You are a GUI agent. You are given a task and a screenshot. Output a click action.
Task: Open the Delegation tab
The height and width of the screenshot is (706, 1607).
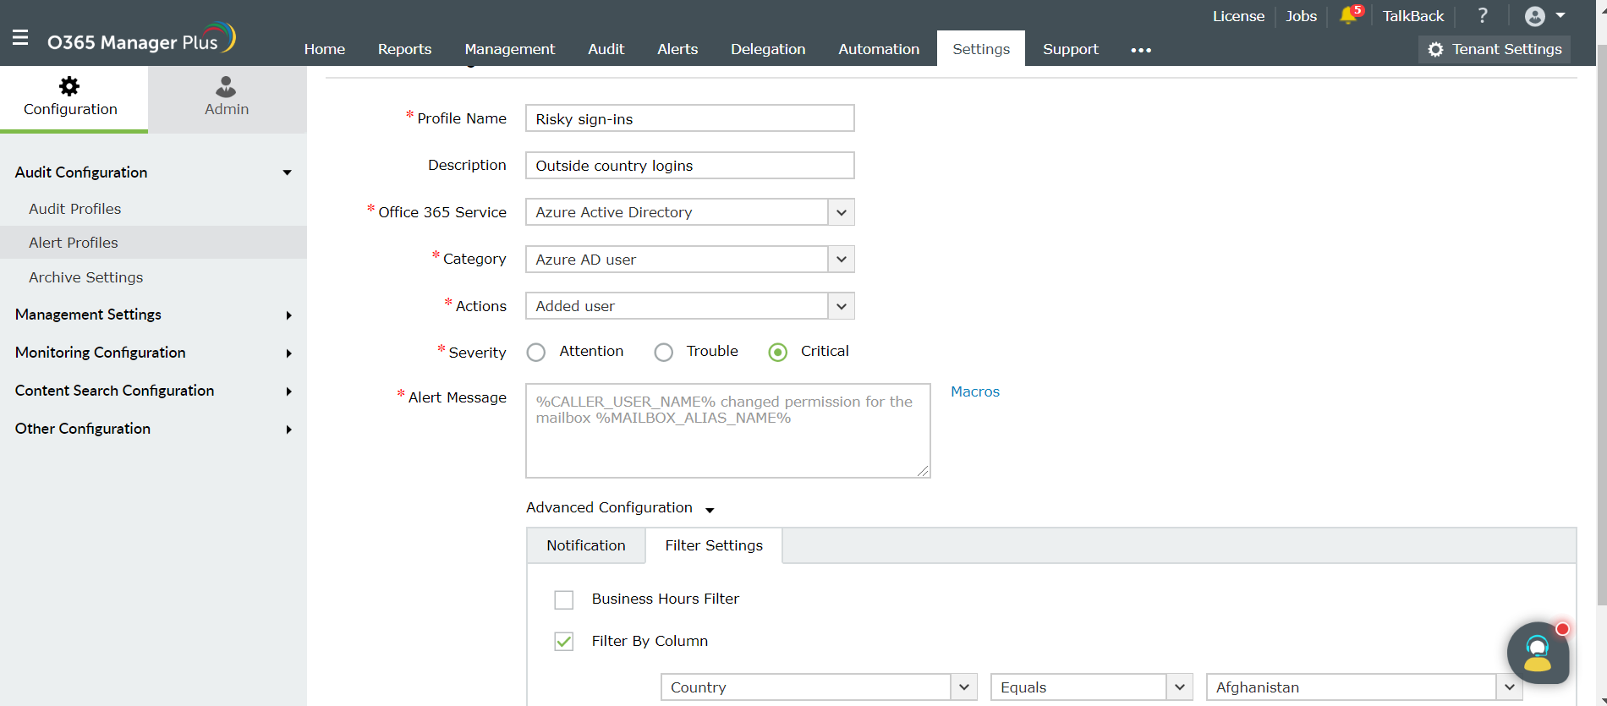[768, 49]
